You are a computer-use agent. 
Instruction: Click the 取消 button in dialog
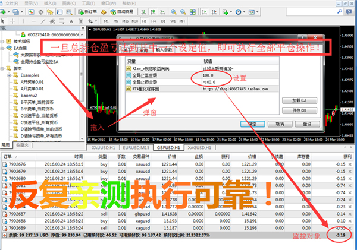(x=280, y=124)
